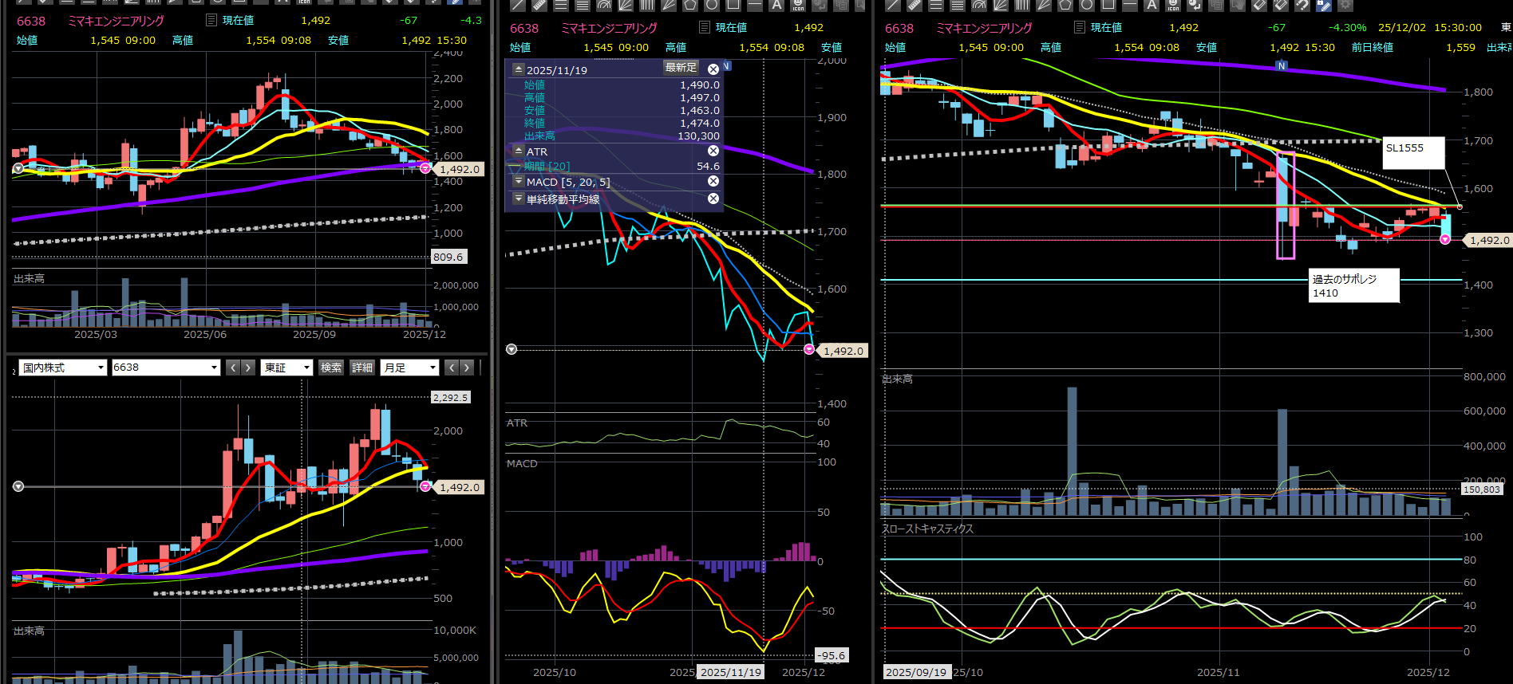Click the 検索 search button
The height and width of the screenshot is (684, 1513).
[330, 368]
